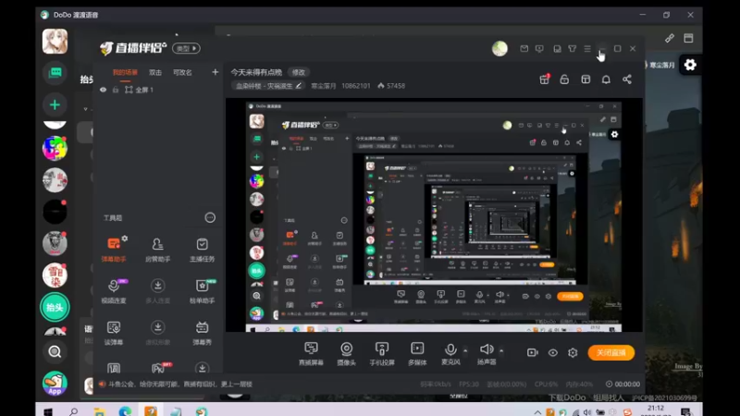Mute the 麦克风 microphone
Screen dimensions: 740x416
450,353
